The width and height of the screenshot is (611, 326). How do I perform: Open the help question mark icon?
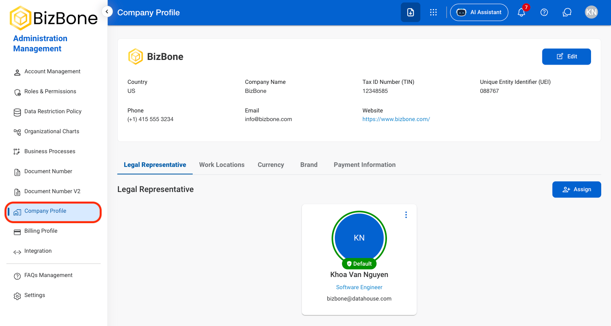pos(544,13)
